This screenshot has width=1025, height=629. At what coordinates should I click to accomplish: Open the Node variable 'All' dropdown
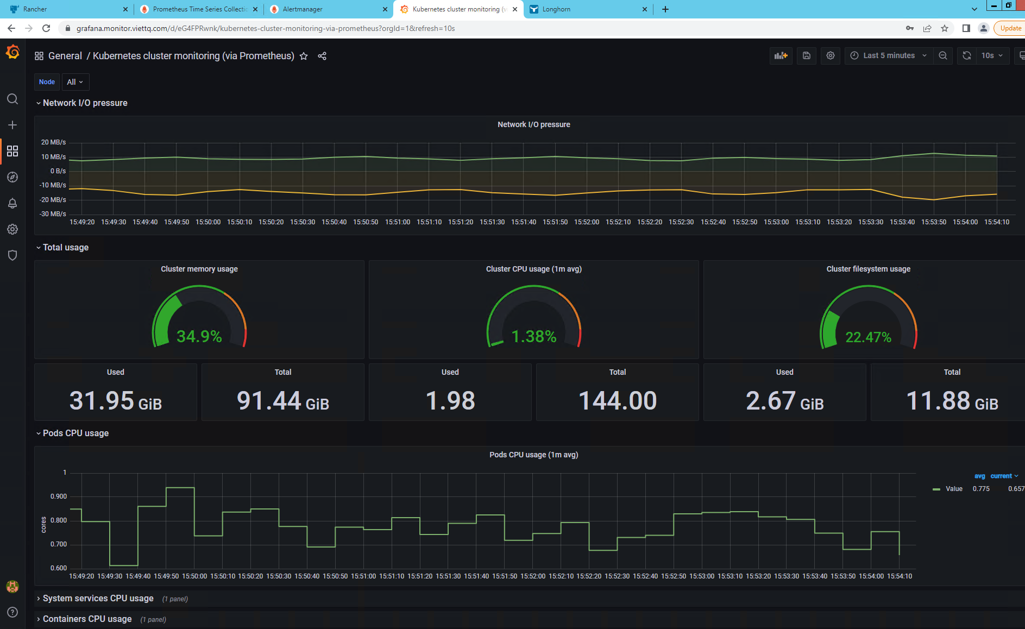[75, 81]
